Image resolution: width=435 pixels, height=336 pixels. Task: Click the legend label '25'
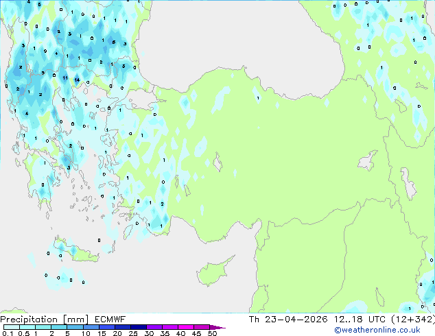click(x=133, y=333)
